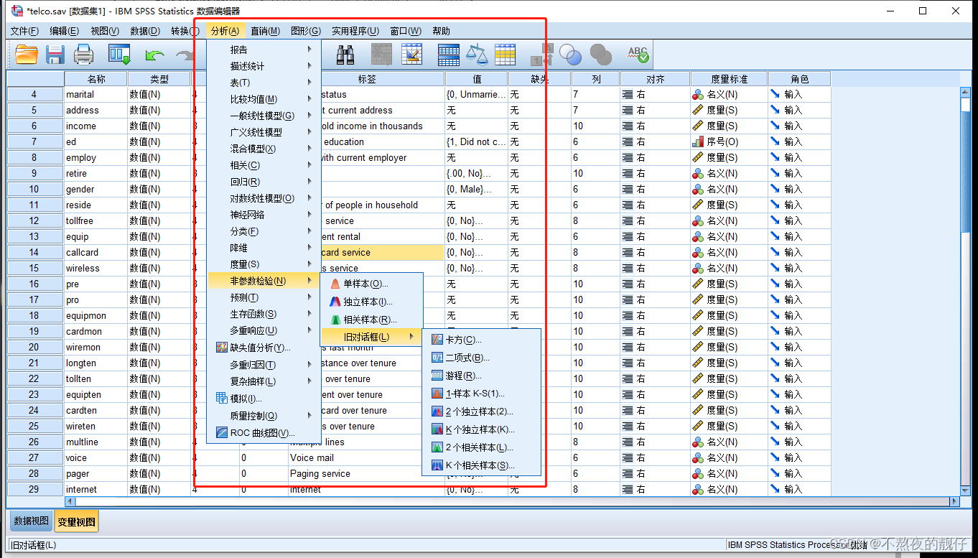
Task: Open the 编辑(E) menu
Action: coord(64,31)
